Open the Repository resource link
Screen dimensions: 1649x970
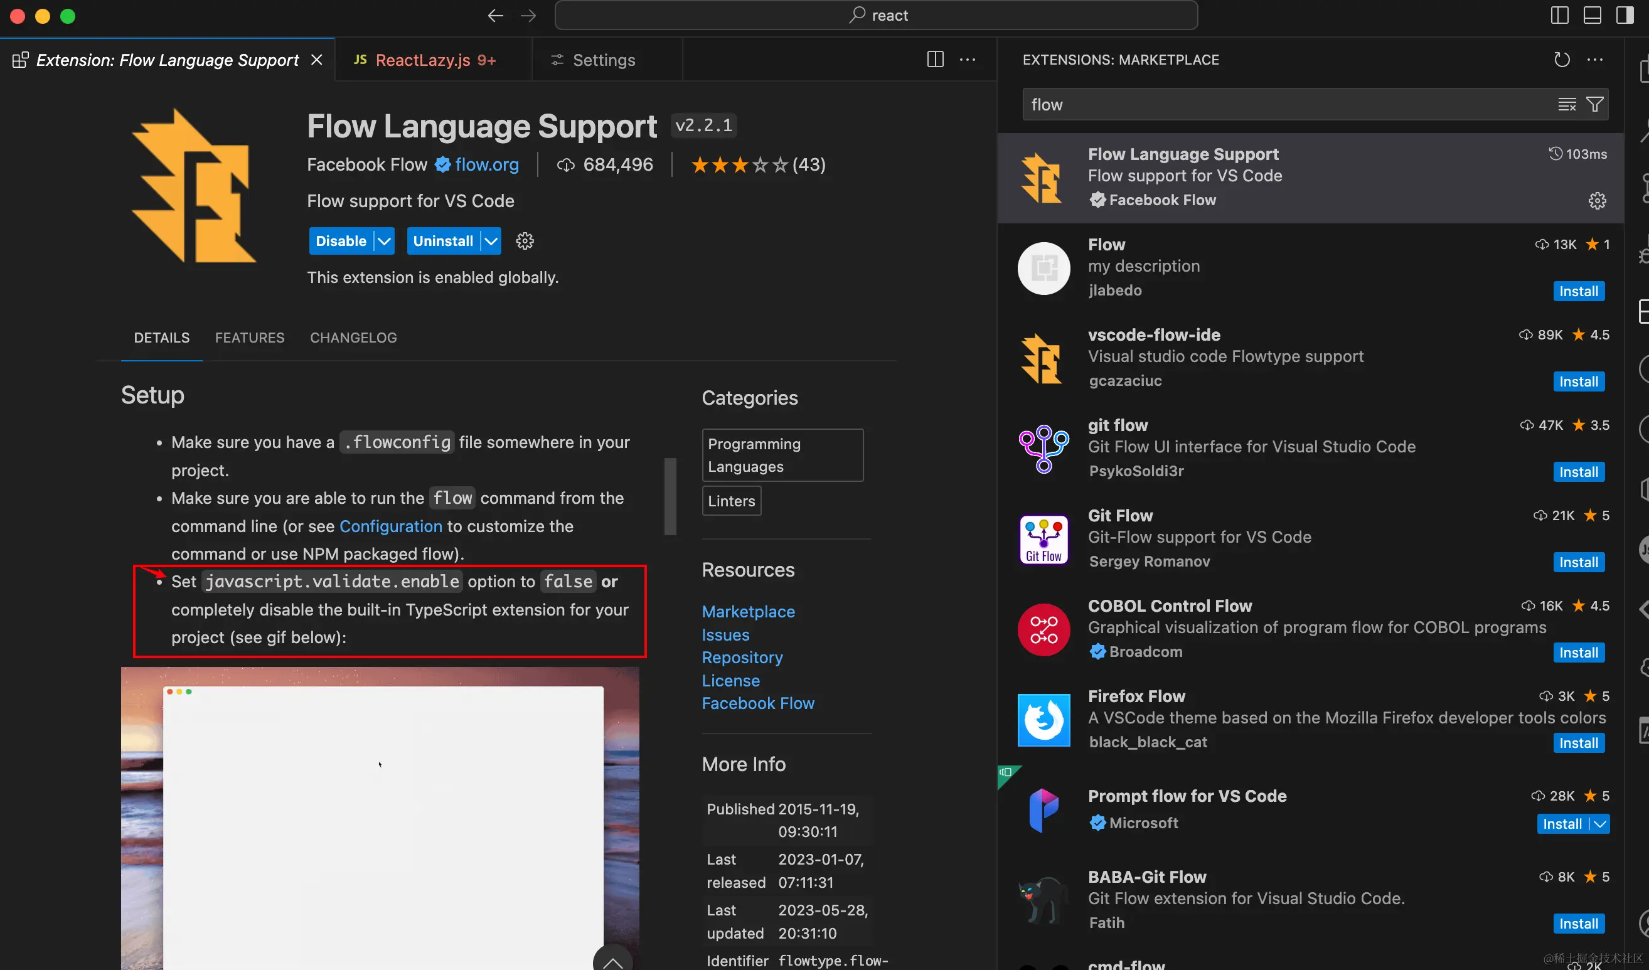742,657
